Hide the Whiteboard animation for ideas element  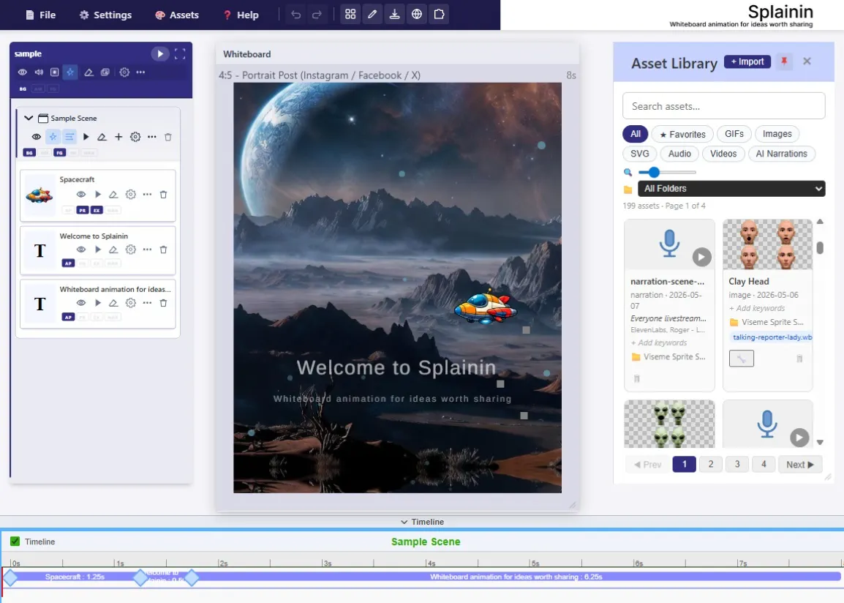click(80, 302)
